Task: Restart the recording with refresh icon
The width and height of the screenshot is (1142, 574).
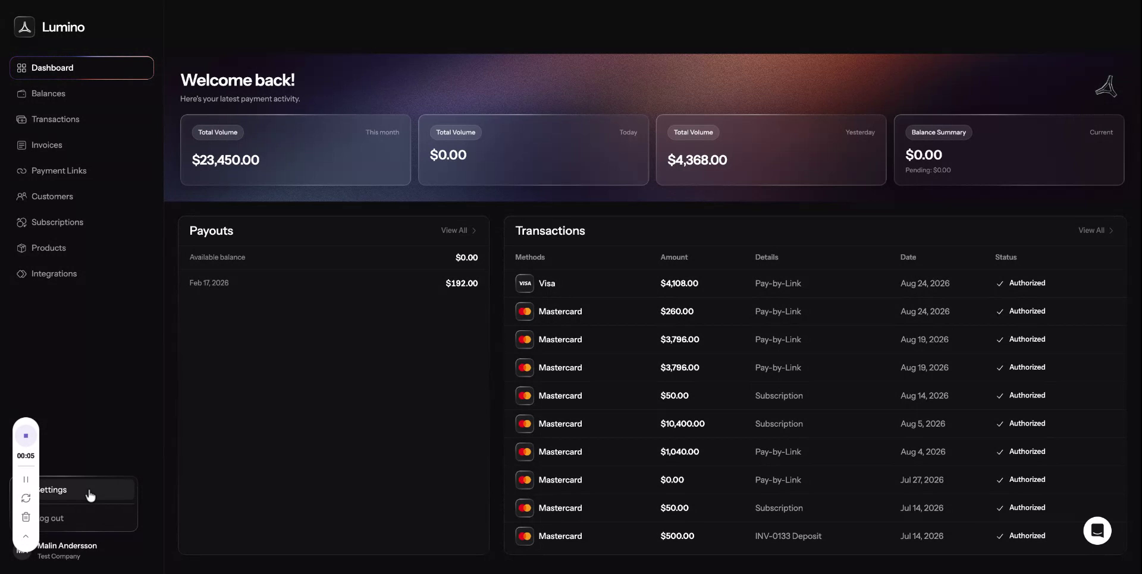Action: click(26, 498)
